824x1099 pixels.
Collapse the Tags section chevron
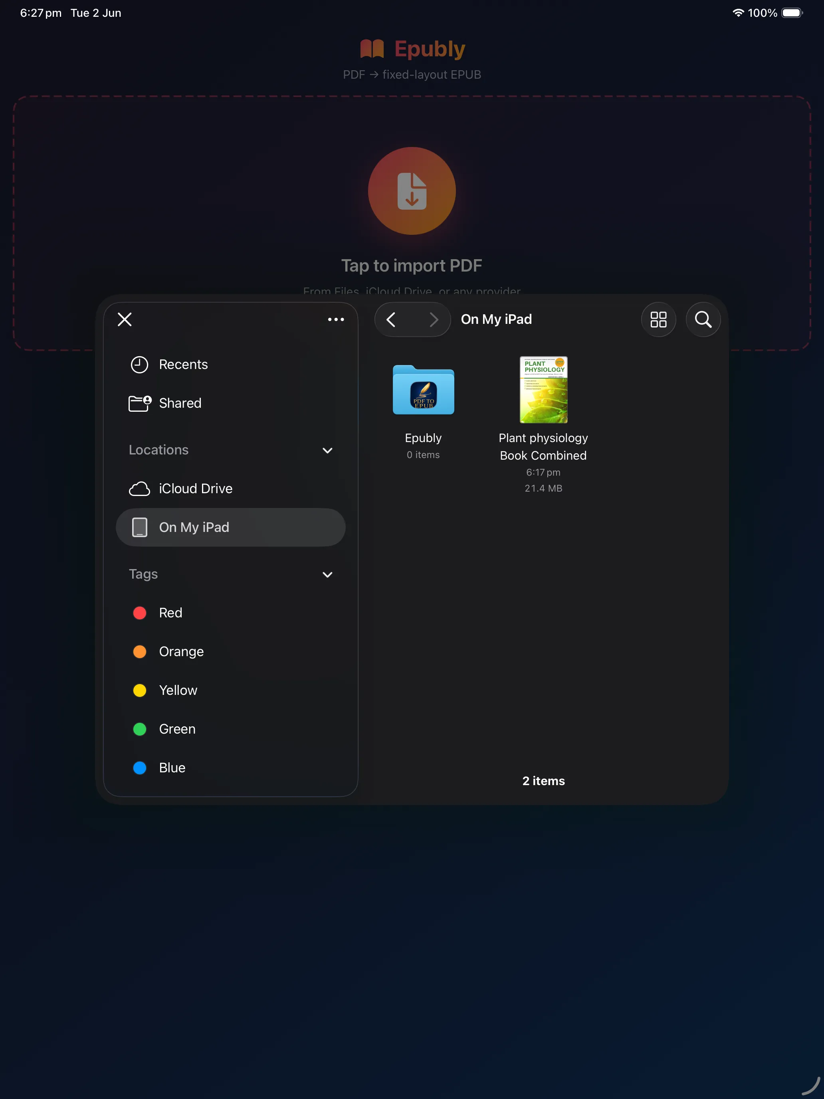click(x=327, y=574)
